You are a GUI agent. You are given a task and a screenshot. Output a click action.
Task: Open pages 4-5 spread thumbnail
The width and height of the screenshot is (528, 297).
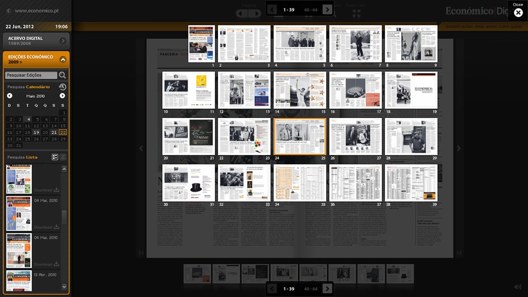click(x=300, y=43)
